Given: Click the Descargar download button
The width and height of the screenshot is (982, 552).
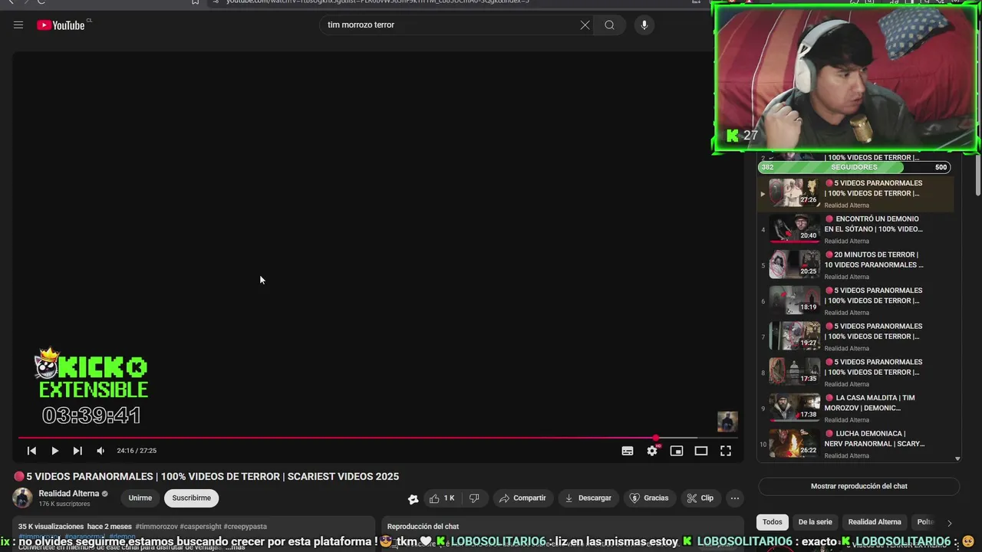Looking at the screenshot, I should click(588, 498).
